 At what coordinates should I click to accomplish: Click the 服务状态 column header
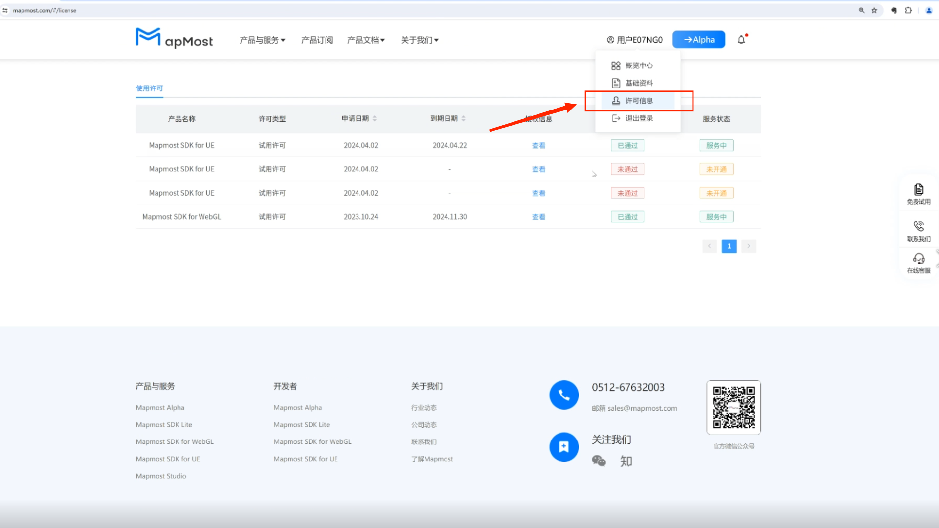(x=716, y=119)
